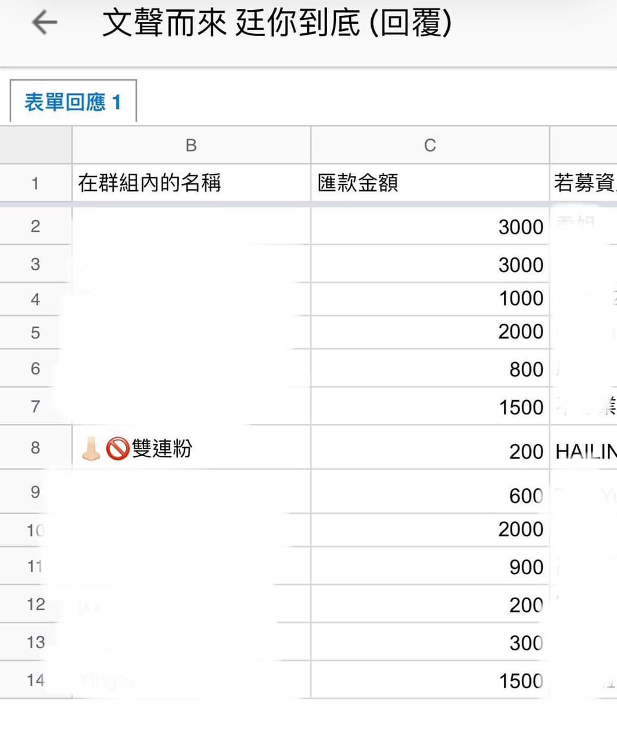
Task: Select the 1000 amount in row 4
Action: point(430,299)
